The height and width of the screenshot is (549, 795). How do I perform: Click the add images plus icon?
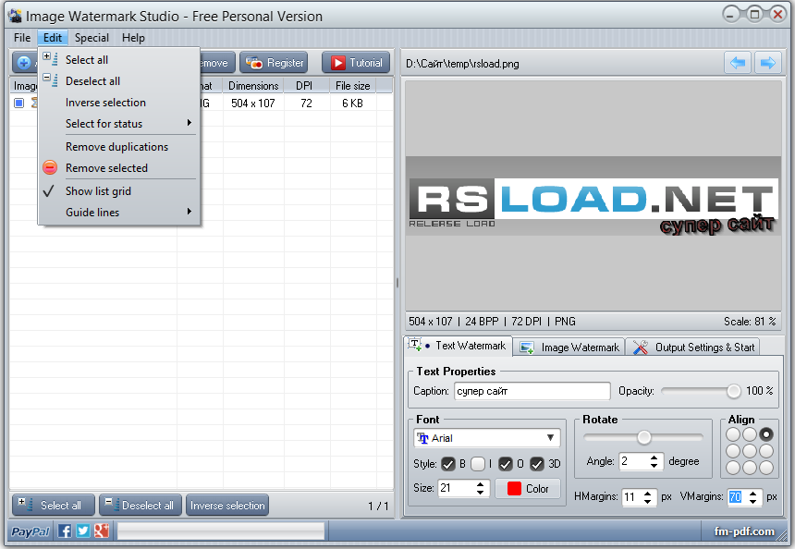click(x=24, y=63)
